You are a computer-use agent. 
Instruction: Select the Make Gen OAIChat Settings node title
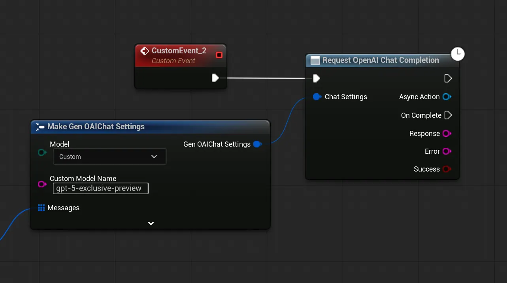pyautogui.click(x=96, y=126)
